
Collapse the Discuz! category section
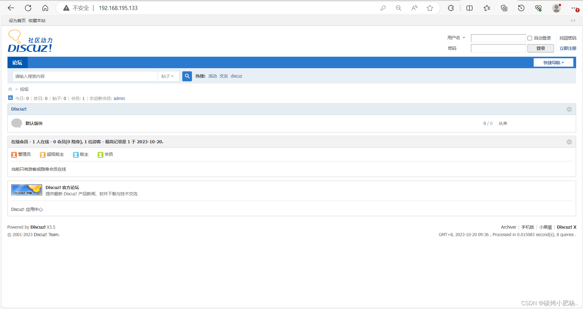click(x=569, y=109)
